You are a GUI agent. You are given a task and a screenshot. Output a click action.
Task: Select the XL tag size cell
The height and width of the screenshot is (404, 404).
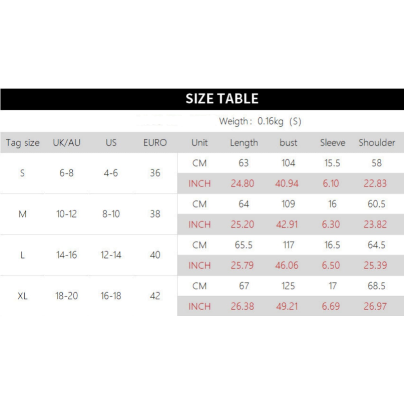[x=23, y=296]
